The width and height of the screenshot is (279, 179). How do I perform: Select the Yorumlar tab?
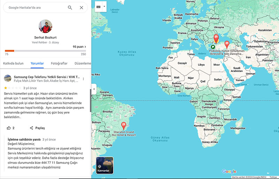[x=37, y=63]
